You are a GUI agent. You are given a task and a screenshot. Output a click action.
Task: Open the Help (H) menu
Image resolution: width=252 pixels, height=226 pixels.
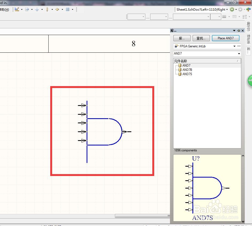(4, 9)
